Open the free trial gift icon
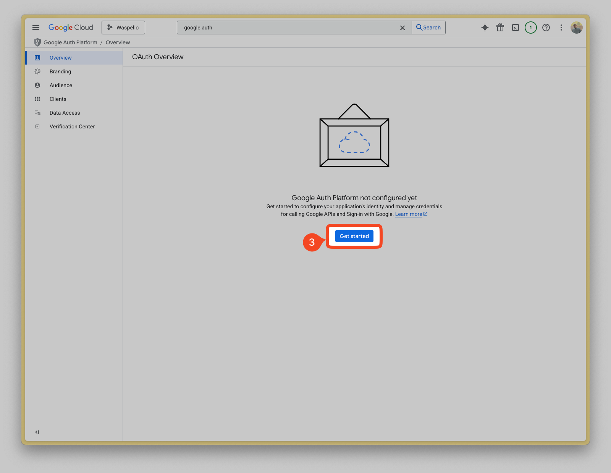The width and height of the screenshot is (611, 473). coord(500,27)
